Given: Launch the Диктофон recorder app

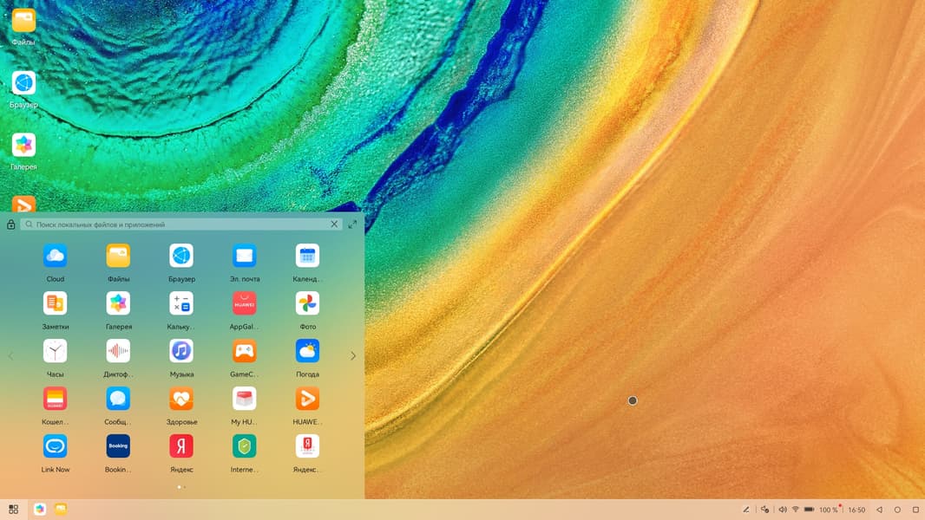Looking at the screenshot, I should 118,352.
